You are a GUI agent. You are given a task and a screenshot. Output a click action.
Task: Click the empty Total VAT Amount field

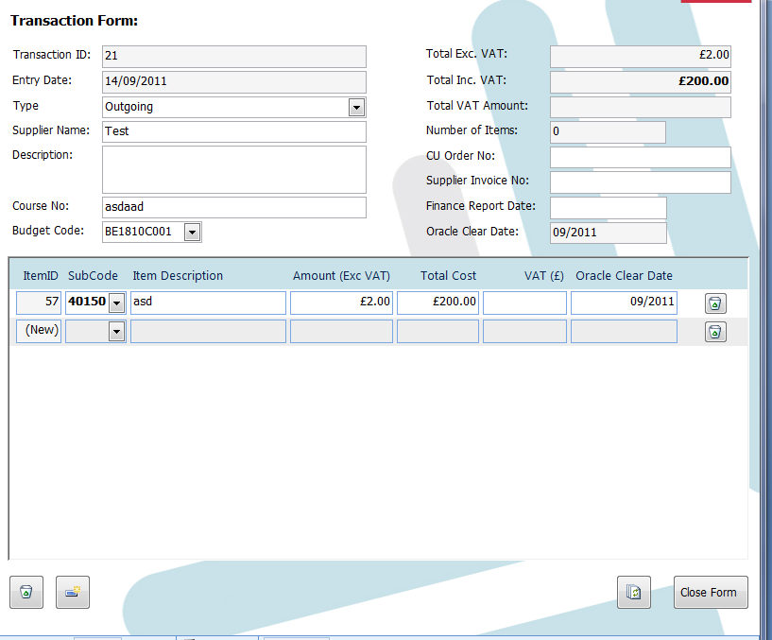tap(641, 107)
